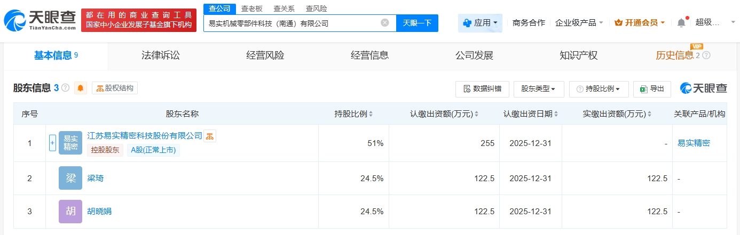Click the orange shareholder alert bell
Image resolution: width=740 pixels, height=235 pixels.
[81, 88]
